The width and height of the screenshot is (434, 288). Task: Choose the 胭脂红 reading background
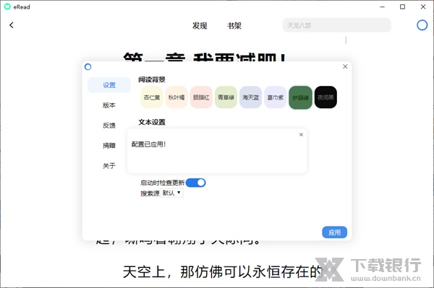coord(201,97)
